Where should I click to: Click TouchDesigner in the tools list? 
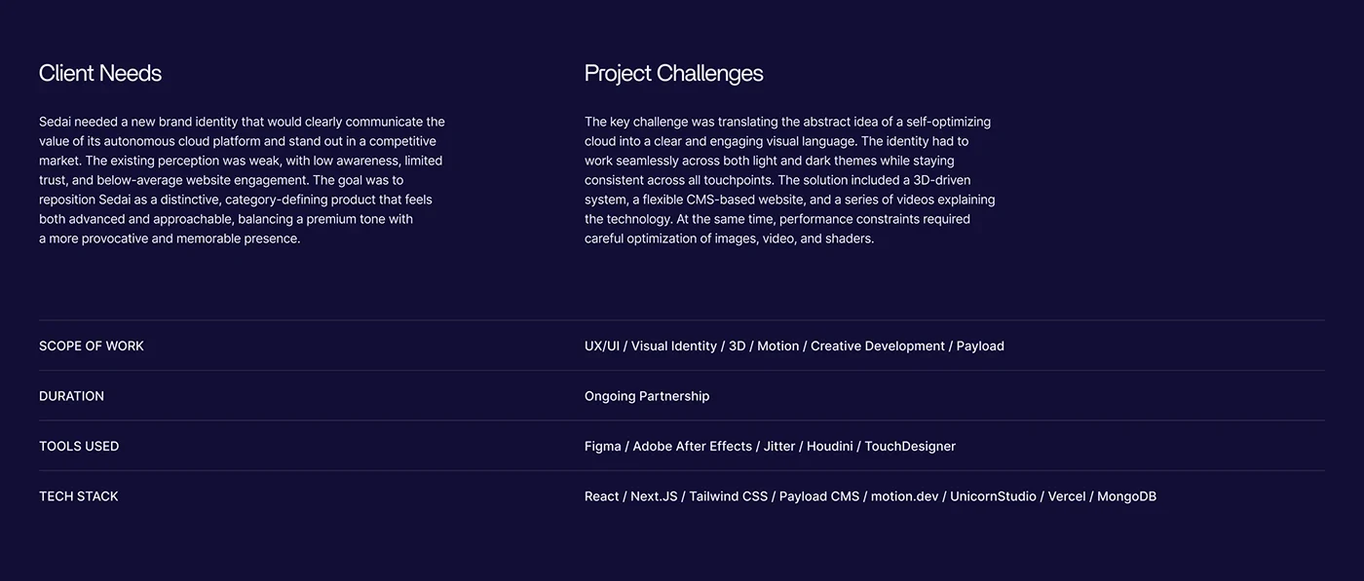[x=910, y=446]
